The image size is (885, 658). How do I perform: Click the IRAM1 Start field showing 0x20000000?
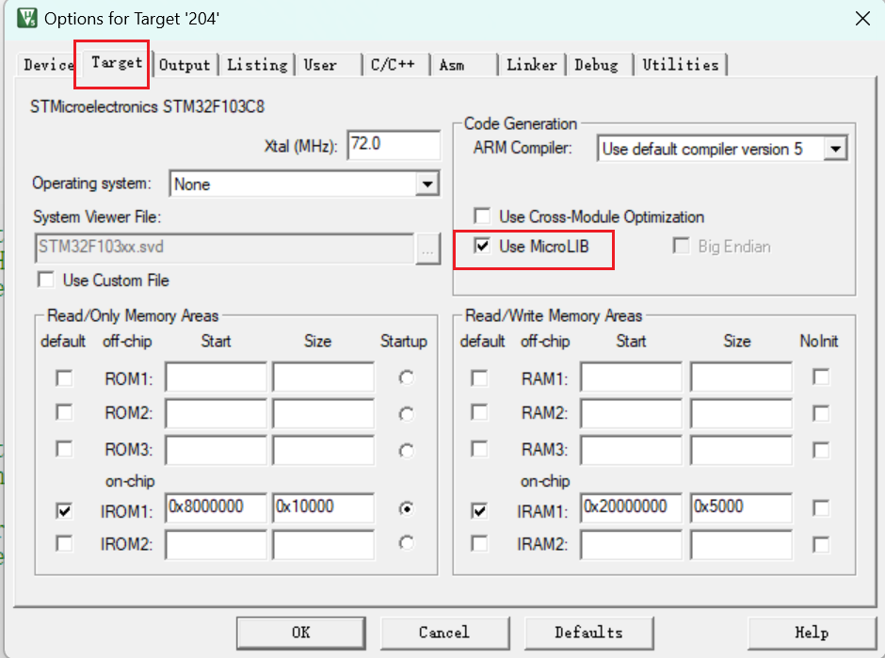631,508
